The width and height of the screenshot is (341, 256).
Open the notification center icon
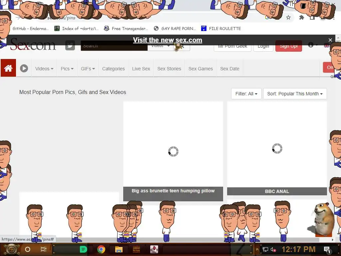click(327, 250)
